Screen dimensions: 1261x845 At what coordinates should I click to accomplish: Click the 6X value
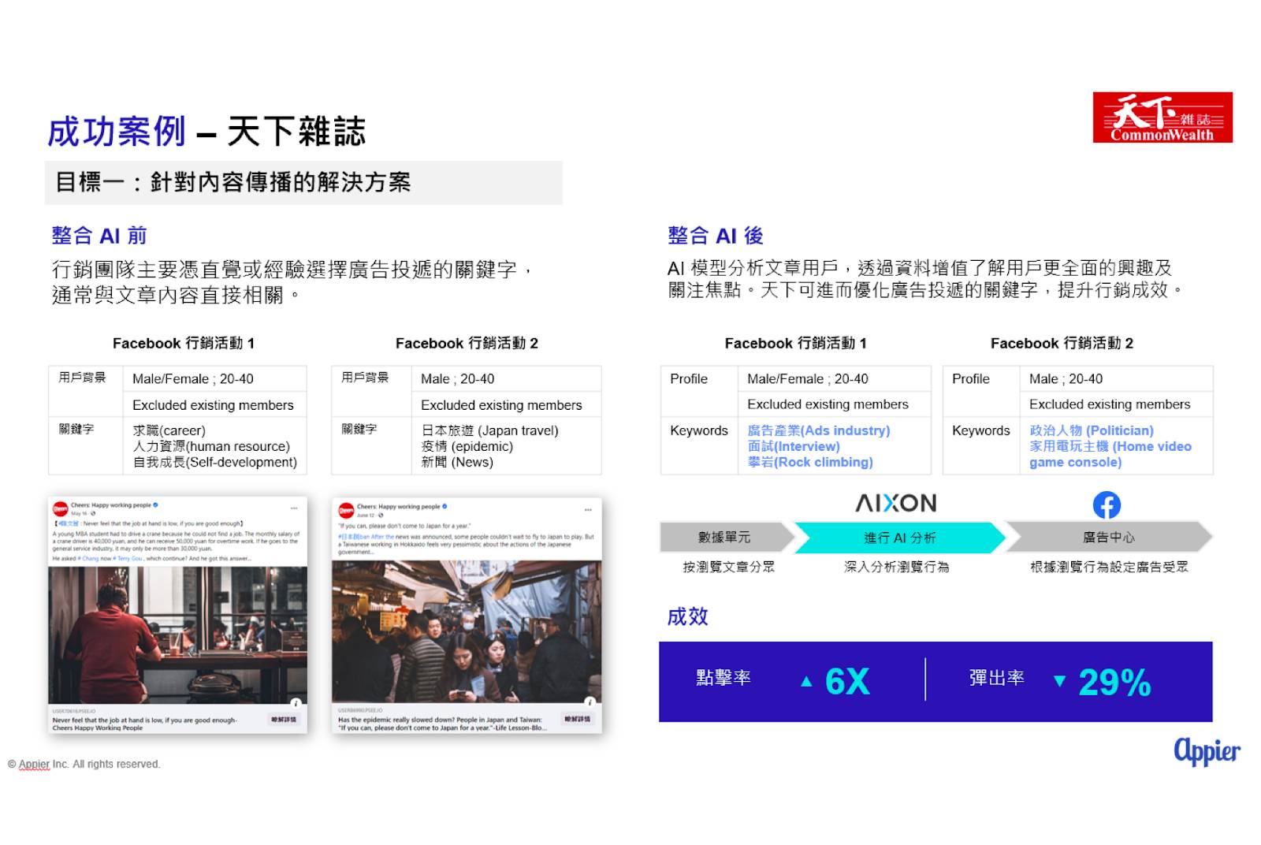tap(847, 682)
